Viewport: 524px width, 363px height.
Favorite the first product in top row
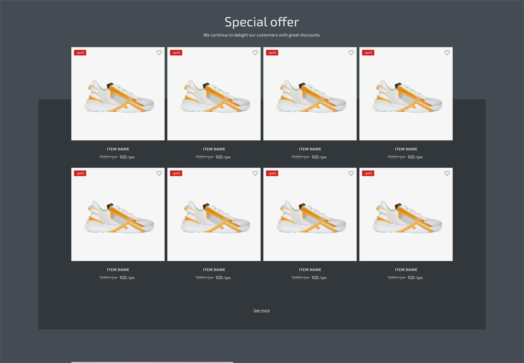(x=159, y=53)
